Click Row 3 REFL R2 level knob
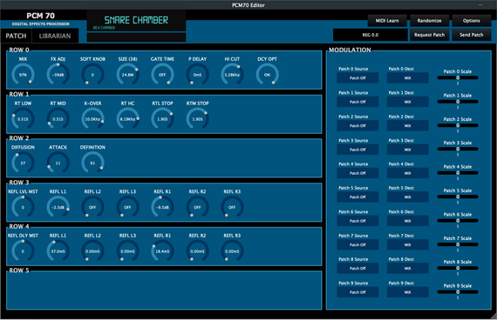Viewport: 497px width, 320px height. pos(197,207)
